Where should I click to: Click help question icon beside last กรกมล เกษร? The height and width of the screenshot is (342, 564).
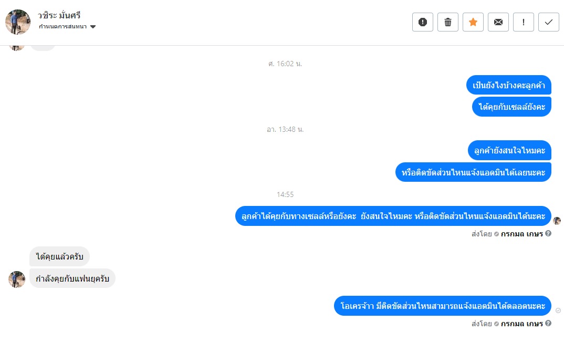548,323
